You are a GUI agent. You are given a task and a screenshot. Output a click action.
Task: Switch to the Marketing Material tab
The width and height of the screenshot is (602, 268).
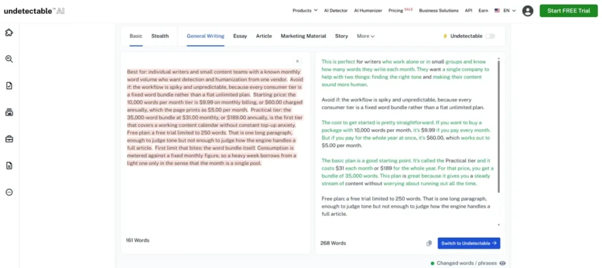[303, 36]
